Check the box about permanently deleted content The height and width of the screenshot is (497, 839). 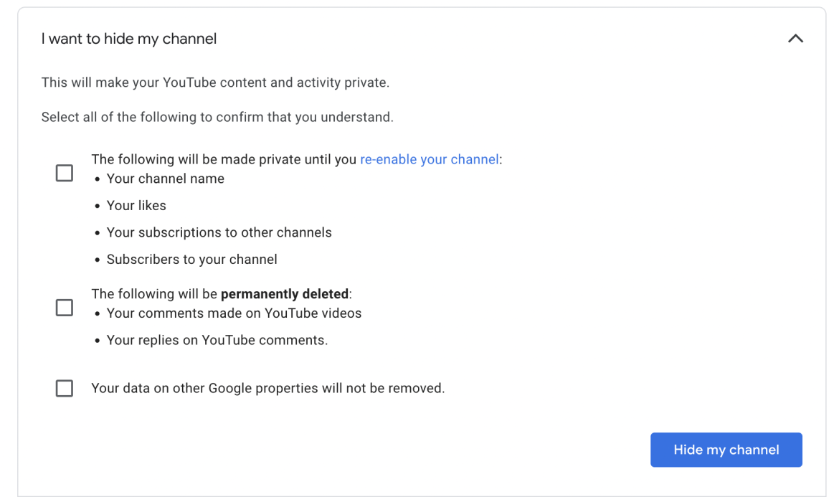click(x=64, y=307)
